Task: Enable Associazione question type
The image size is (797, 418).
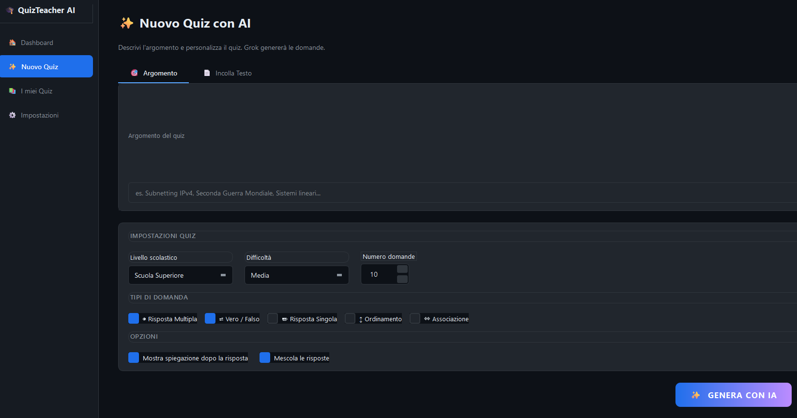Action: coord(415,318)
